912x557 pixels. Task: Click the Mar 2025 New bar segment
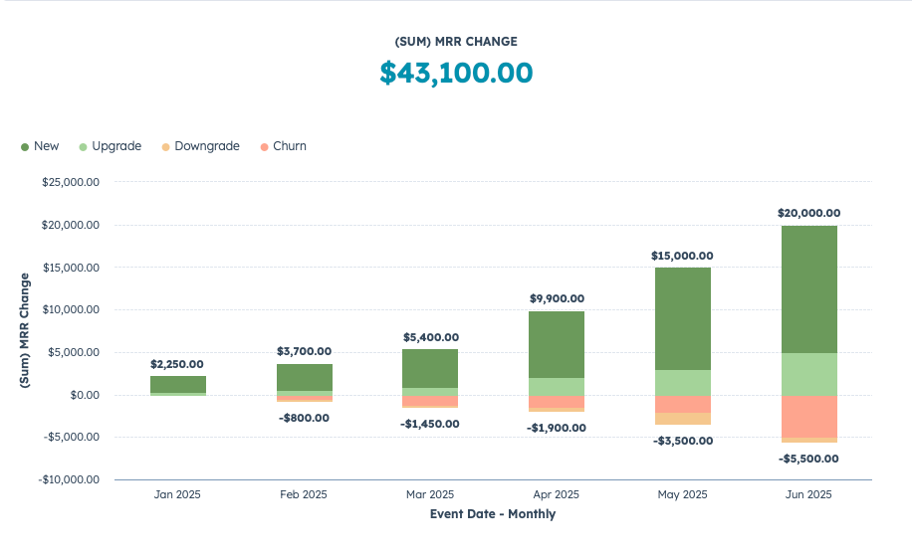(x=430, y=368)
